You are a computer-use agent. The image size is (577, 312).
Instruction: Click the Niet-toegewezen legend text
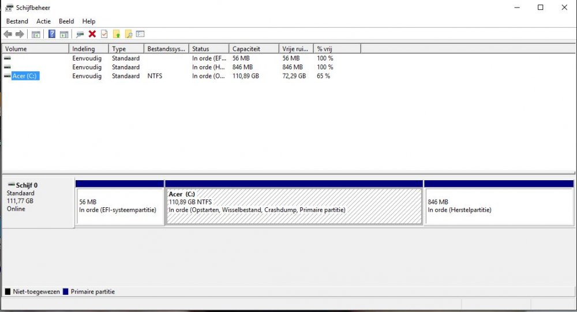[36, 291]
